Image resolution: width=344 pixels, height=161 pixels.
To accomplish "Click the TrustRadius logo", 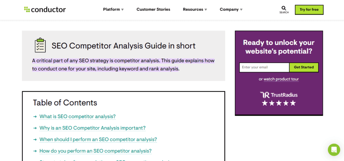I will click(x=278, y=95).
